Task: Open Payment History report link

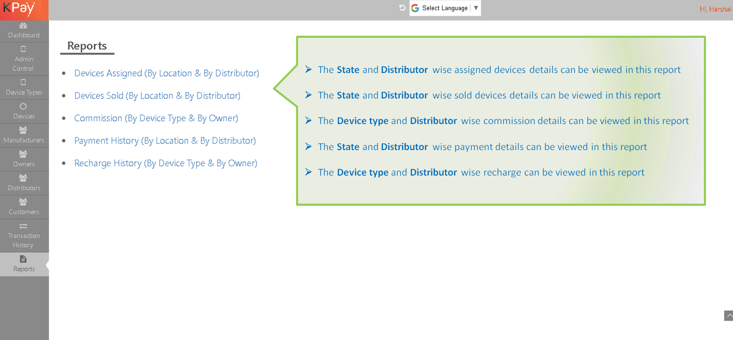Action: pos(165,140)
